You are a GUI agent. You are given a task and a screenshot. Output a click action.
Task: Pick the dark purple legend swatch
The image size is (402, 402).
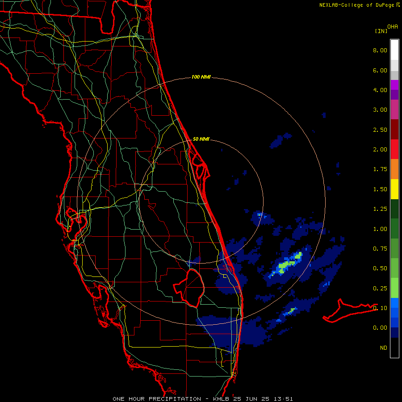[x=394, y=95]
